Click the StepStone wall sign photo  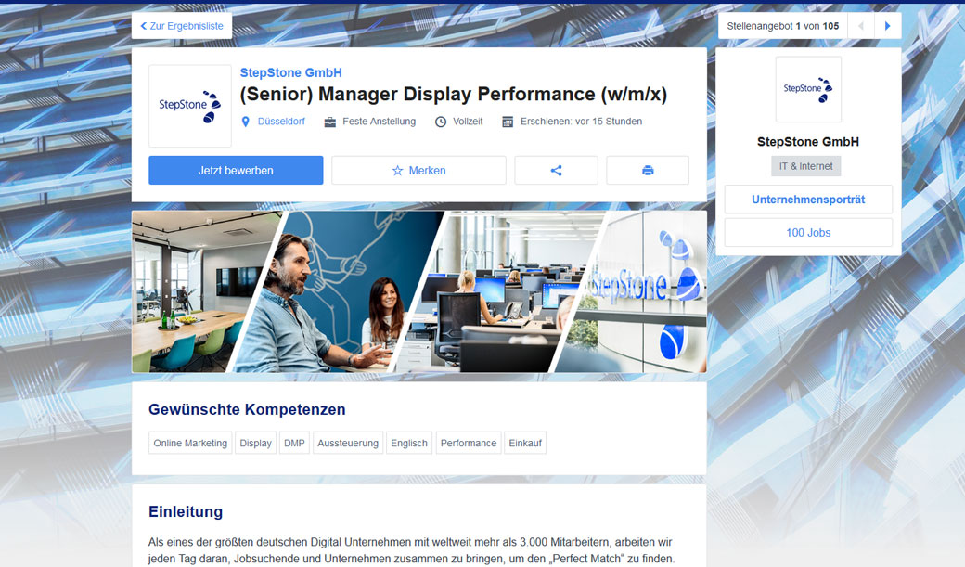[x=638, y=291]
